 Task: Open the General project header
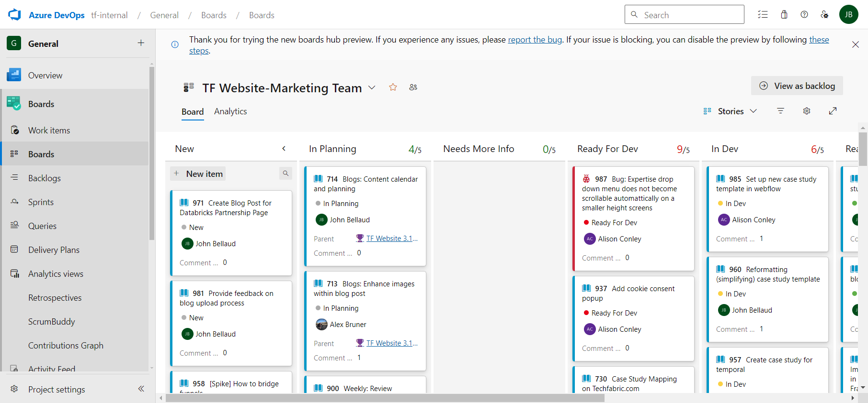click(43, 44)
